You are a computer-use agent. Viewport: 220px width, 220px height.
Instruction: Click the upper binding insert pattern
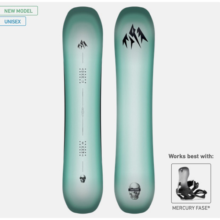[x=82, y=76]
